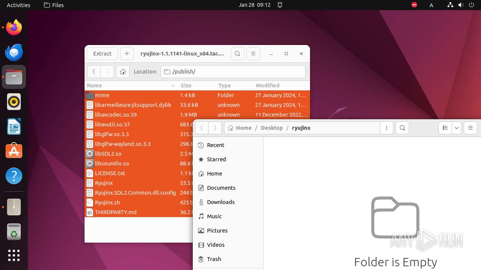This screenshot has width=481, height=270.
Task: Open Starred in Files sidebar
Action: tap(228, 159)
